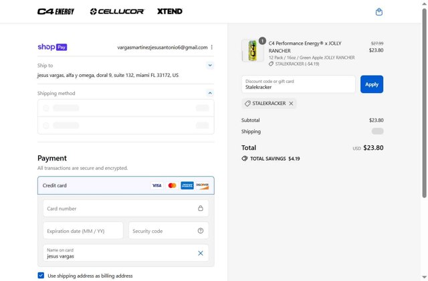This screenshot has height=281, width=428.
Task: Click the STALEKRACKER tag icon in chip
Action: pyautogui.click(x=247, y=104)
